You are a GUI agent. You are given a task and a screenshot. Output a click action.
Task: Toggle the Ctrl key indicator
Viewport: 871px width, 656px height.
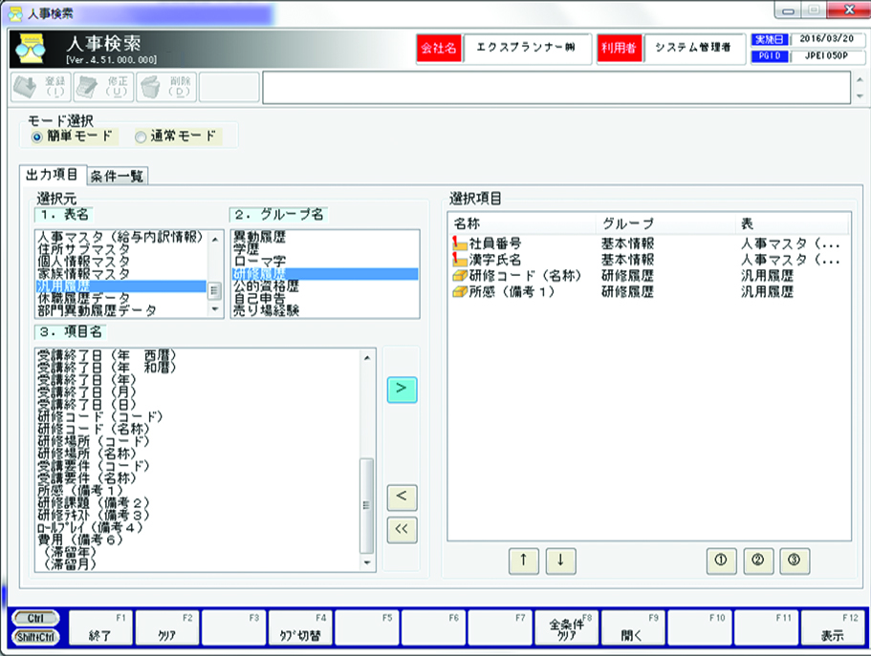(34, 618)
